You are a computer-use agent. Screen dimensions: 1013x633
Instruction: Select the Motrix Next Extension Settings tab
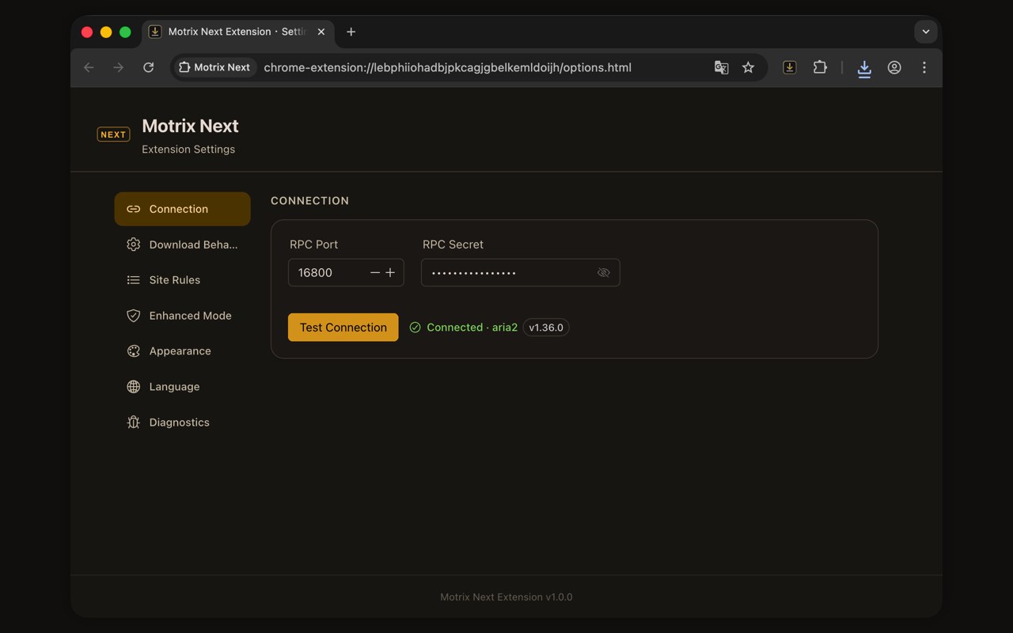(x=237, y=32)
